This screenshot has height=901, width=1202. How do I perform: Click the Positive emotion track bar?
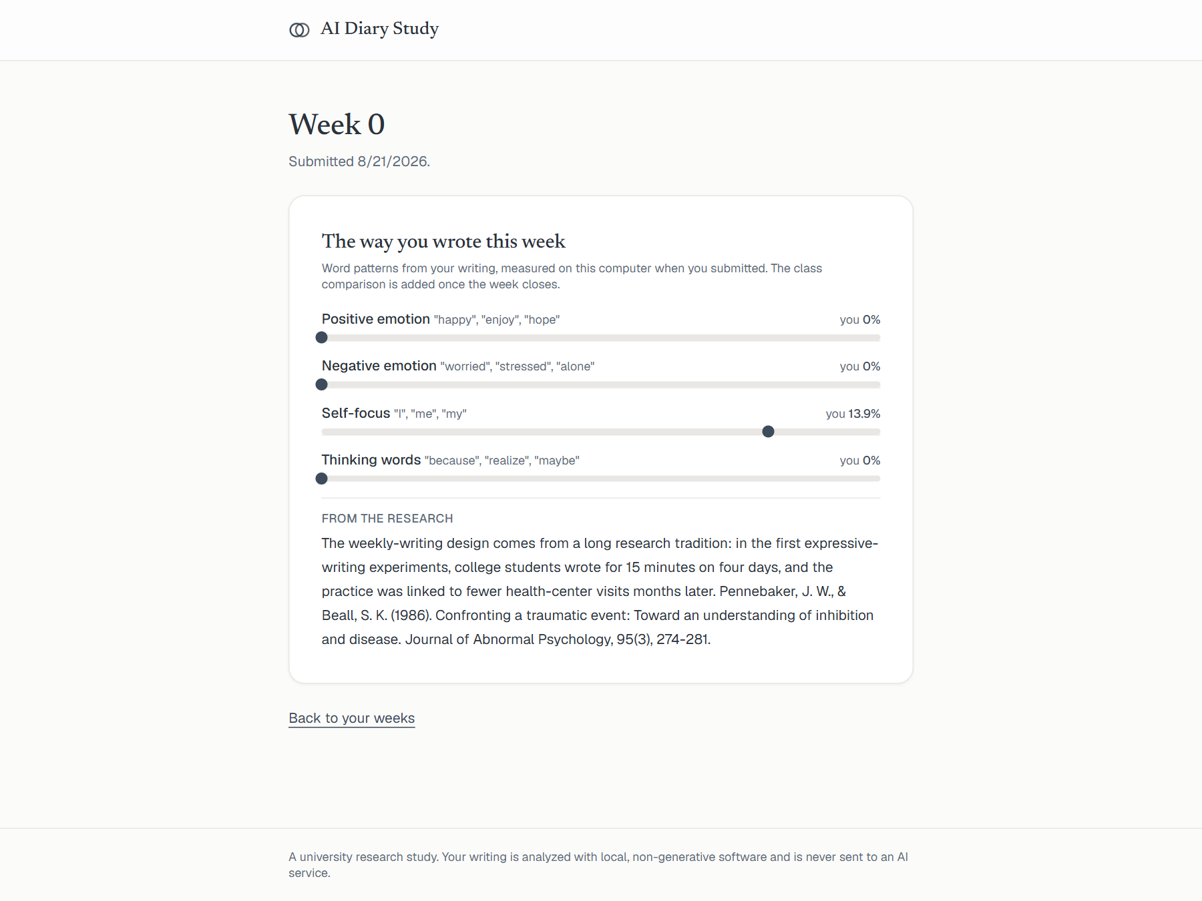pos(601,338)
